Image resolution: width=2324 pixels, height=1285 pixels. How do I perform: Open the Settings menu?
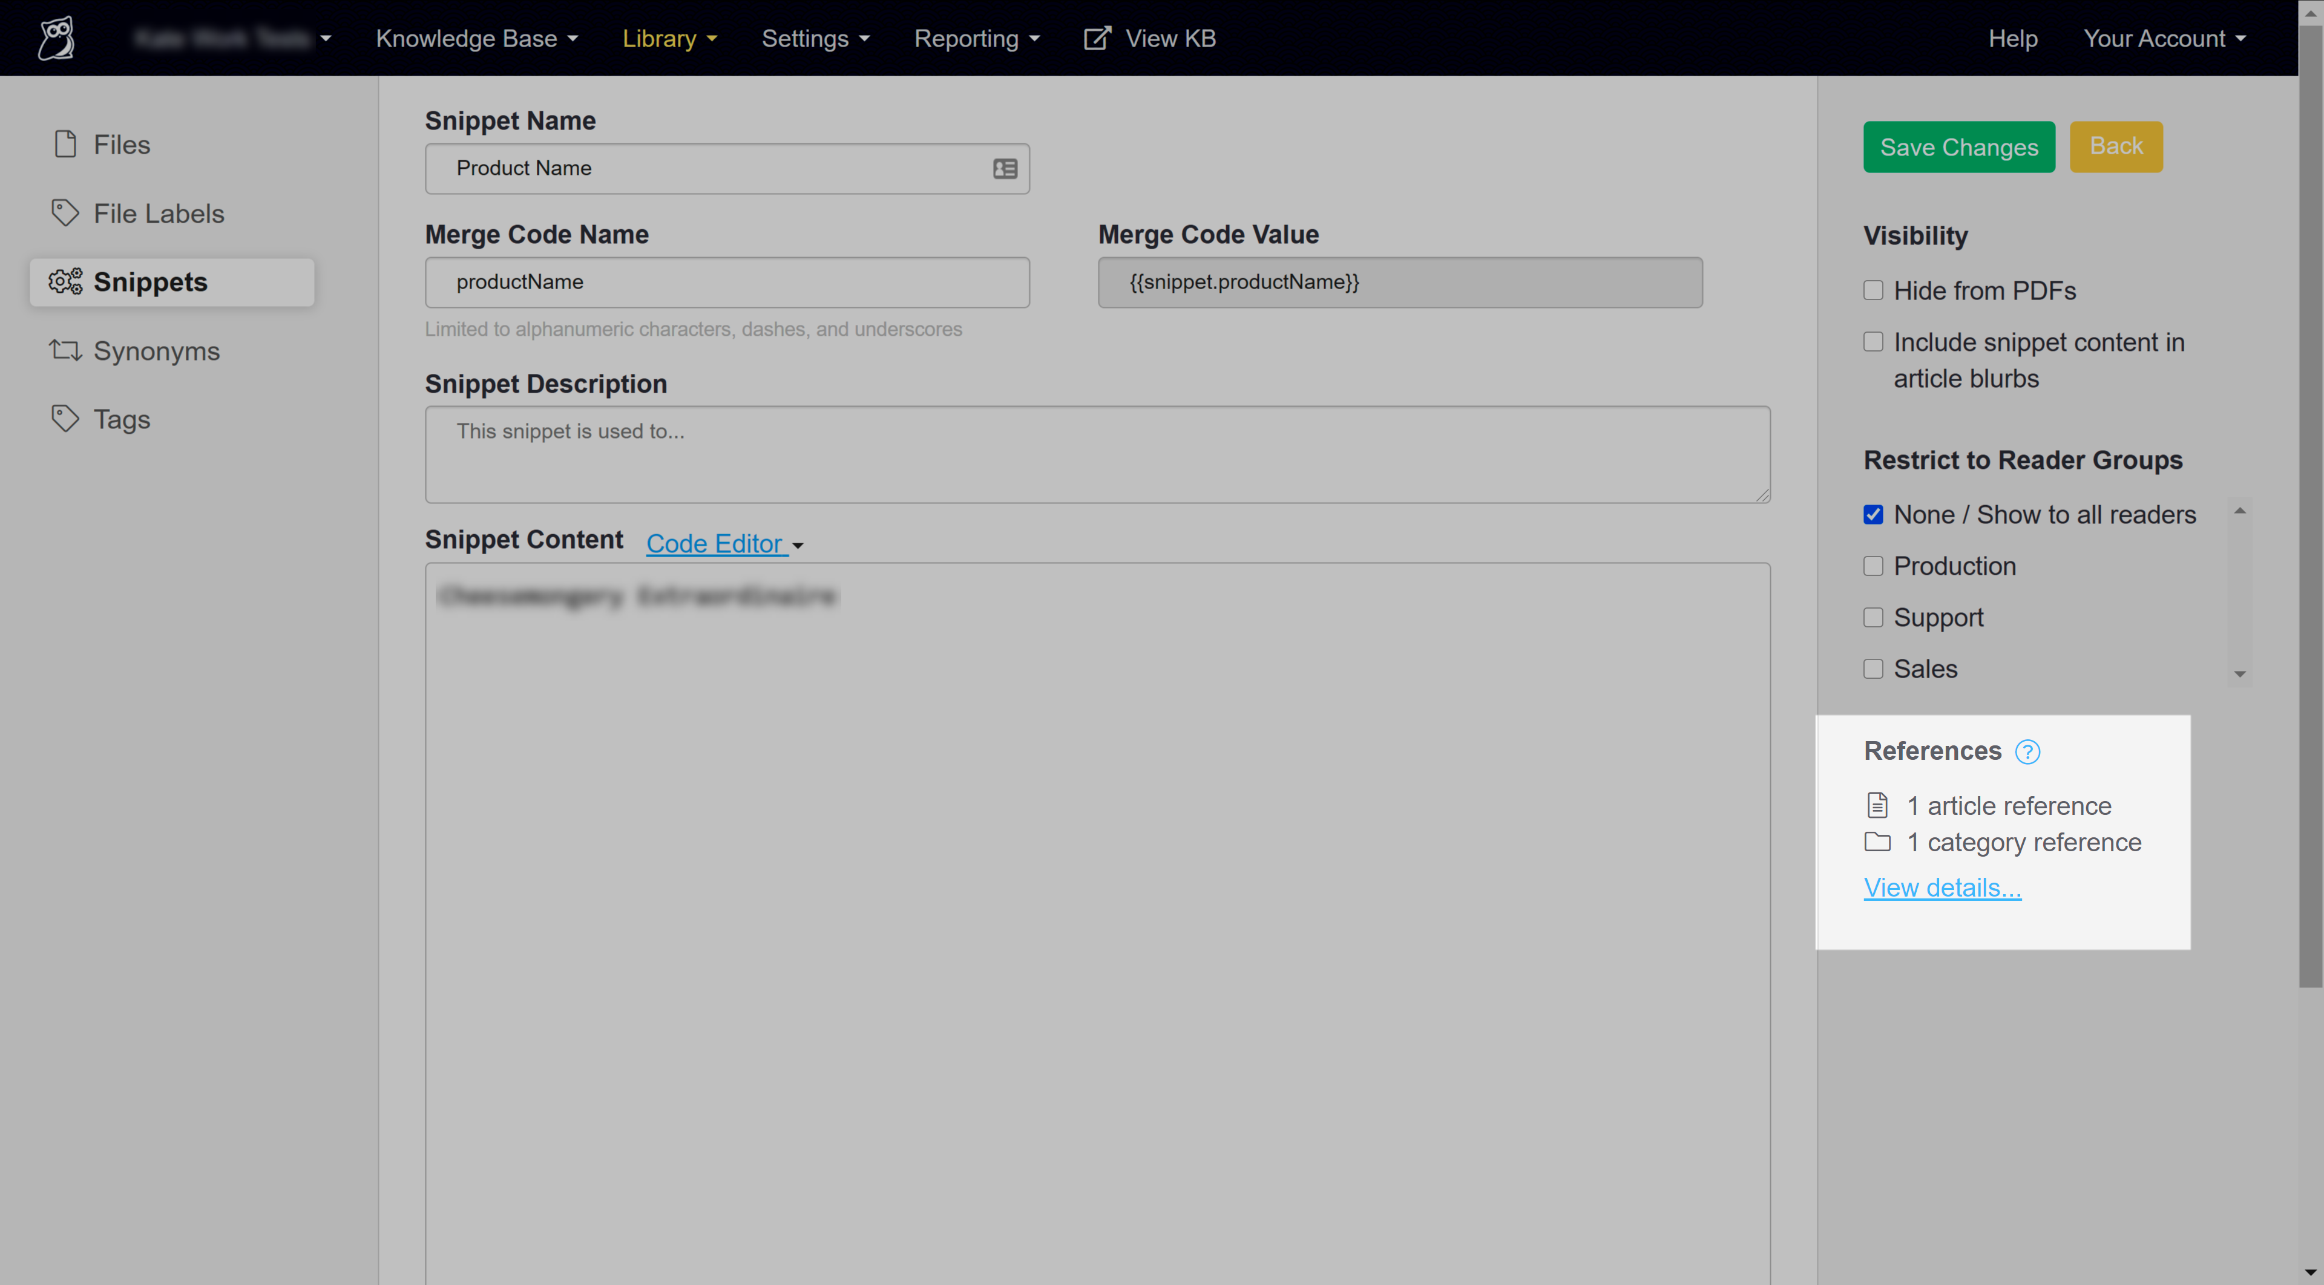pyautogui.click(x=815, y=39)
